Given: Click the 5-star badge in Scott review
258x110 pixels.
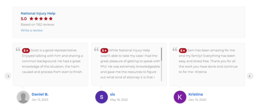Looking at the screenshot, I should (26, 50).
